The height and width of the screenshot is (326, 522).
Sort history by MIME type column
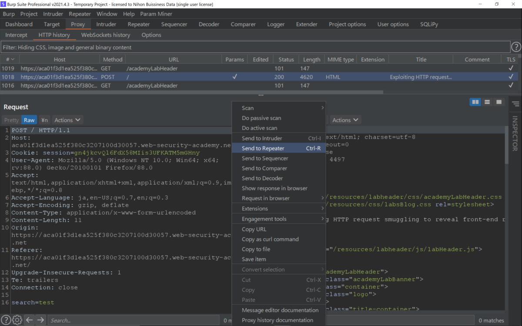341,60
